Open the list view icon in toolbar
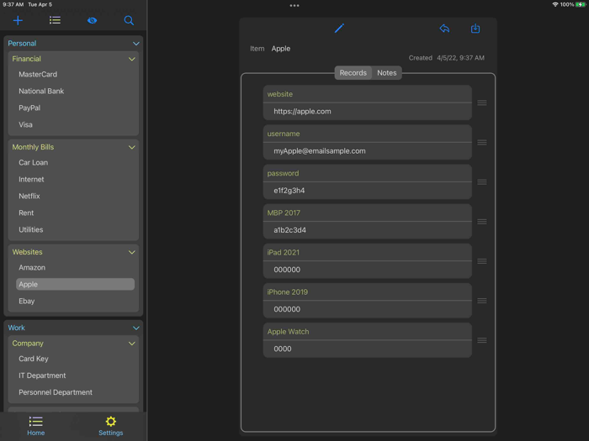Image resolution: width=589 pixels, height=441 pixels. (55, 20)
